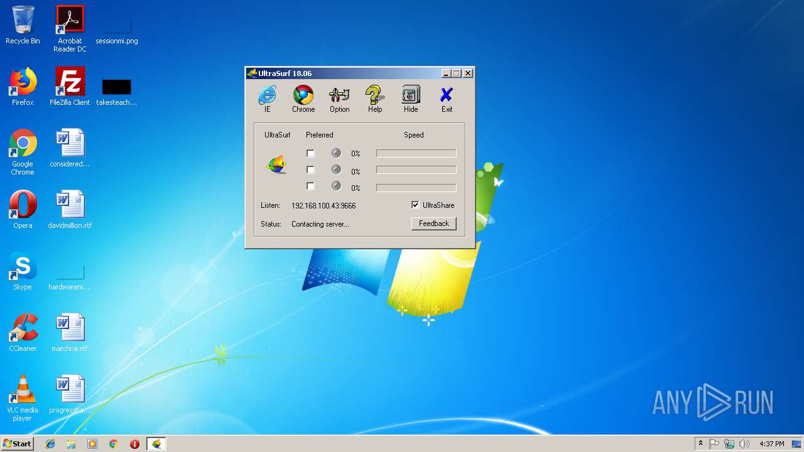The height and width of the screenshot is (452, 804).
Task: Select the Skype desktop shortcut
Action: click(x=23, y=271)
